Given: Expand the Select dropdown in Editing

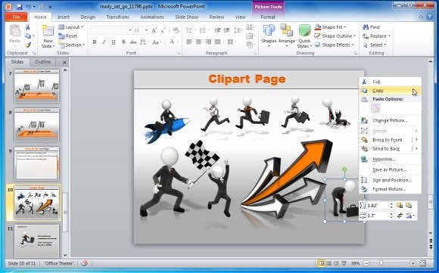Looking at the screenshot, I should point(375,45).
